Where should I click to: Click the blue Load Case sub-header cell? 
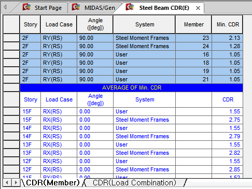pyautogui.click(x=59, y=99)
